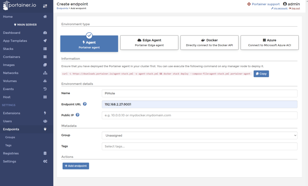Click the Host grid icon
This screenshot has width=308, height=186.
tap(45, 97)
